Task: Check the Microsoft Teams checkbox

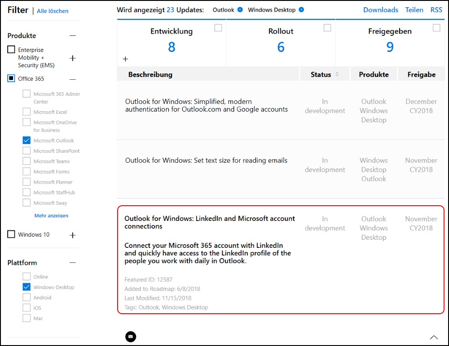Action: (26, 161)
